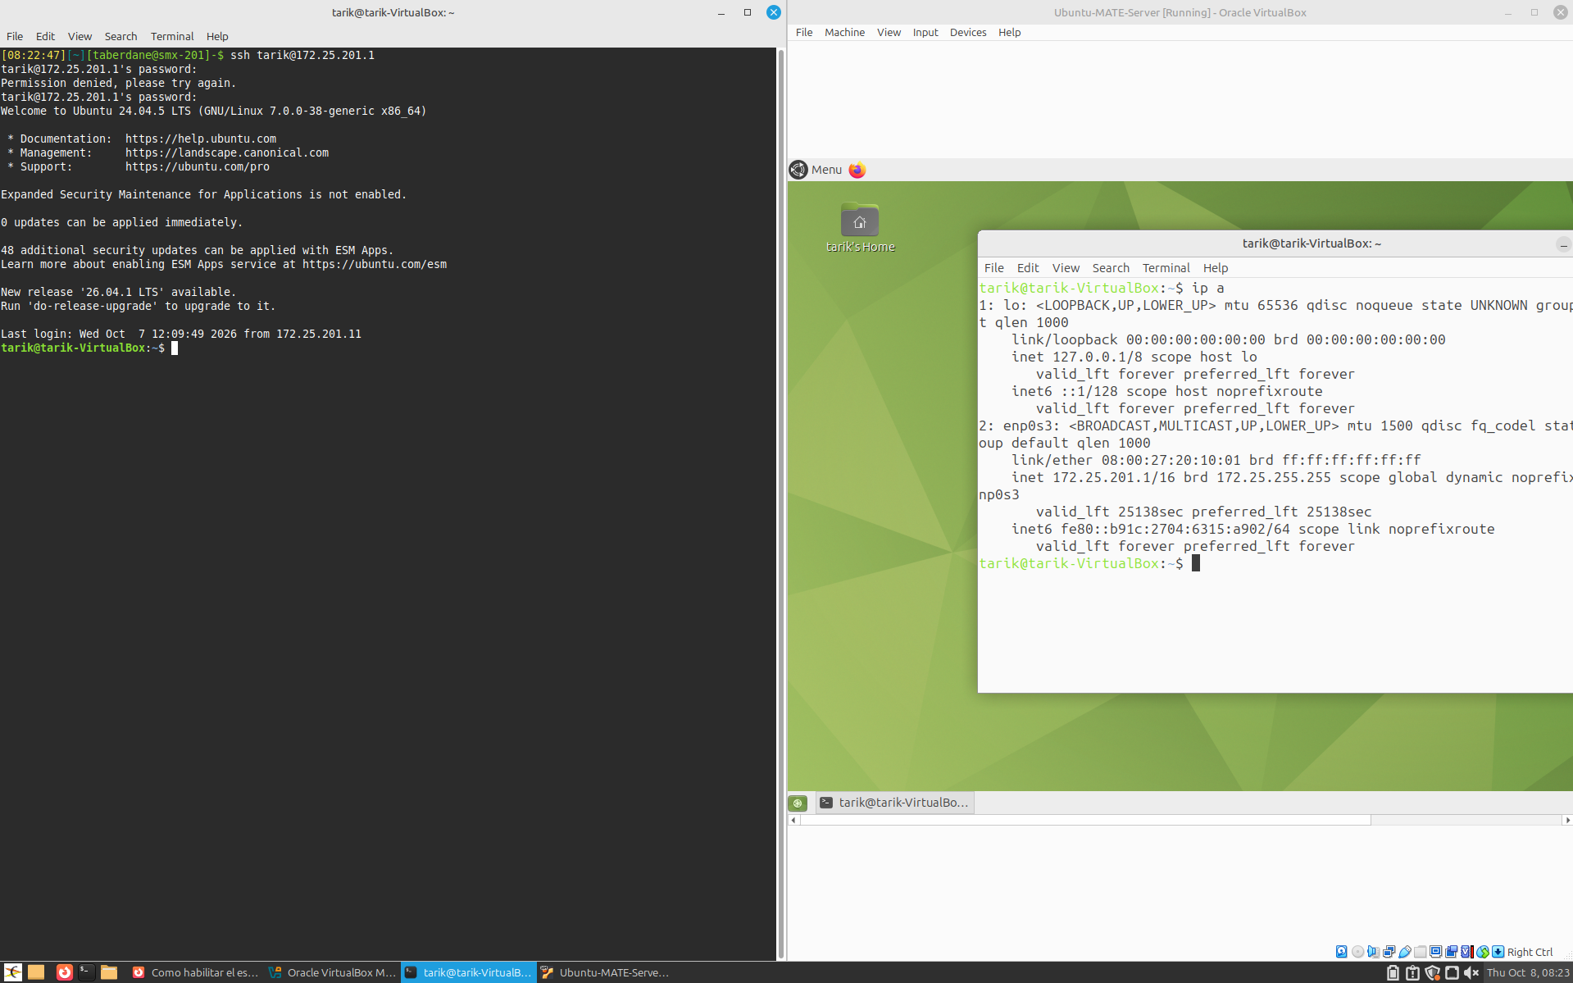The height and width of the screenshot is (983, 1573).
Task: Open the guest terminal Help menu
Action: click(1215, 268)
